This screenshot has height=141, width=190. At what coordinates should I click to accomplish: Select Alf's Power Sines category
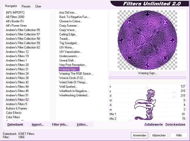point(16,26)
